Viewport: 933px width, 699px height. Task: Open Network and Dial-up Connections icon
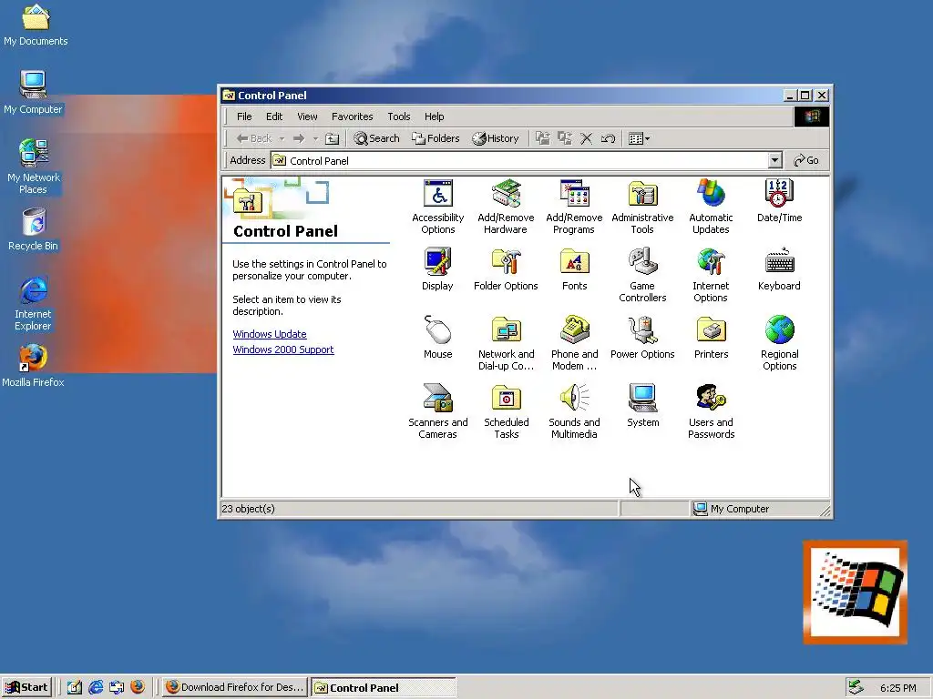point(506,343)
